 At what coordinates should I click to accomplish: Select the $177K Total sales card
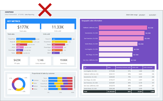[23, 28]
